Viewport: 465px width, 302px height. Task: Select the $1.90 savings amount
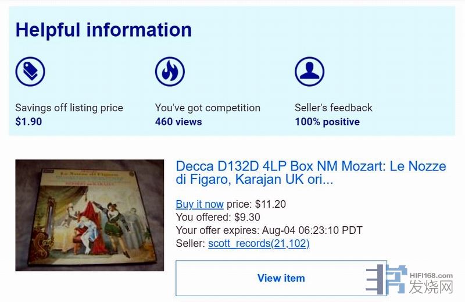coord(28,122)
